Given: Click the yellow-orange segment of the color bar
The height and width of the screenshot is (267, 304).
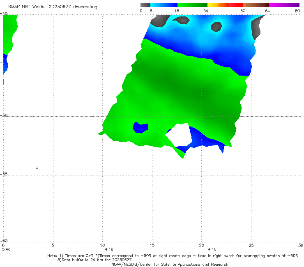Looking at the screenshot, I should [x=218, y=5].
